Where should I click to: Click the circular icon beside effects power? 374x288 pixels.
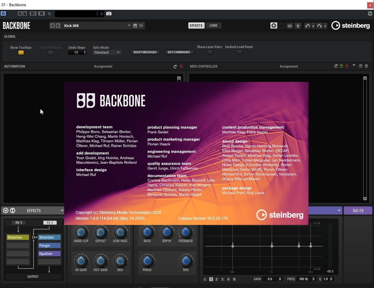[13, 210]
